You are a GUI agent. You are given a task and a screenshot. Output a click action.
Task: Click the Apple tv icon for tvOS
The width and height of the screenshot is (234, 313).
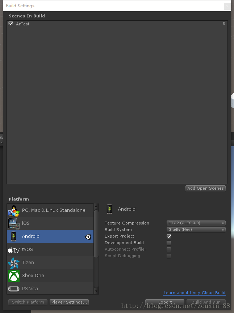tap(13, 250)
